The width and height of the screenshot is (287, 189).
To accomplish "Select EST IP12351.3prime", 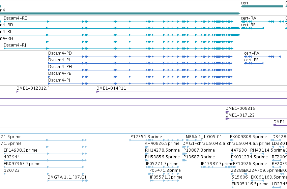I will coord(145,137).
